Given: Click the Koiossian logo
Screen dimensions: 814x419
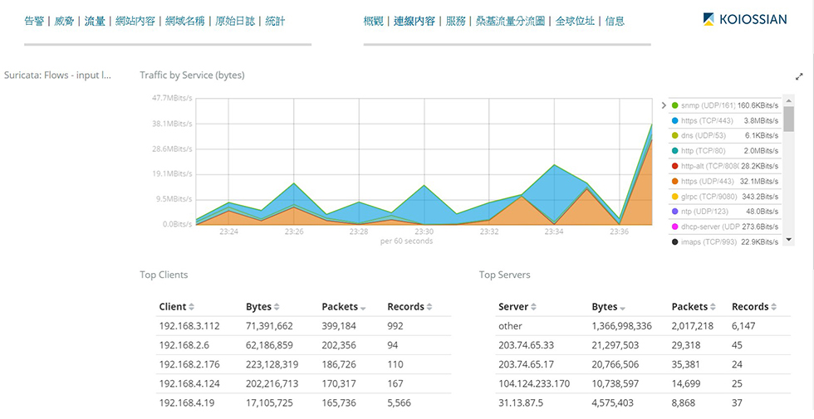Looking at the screenshot, I should click(744, 20).
